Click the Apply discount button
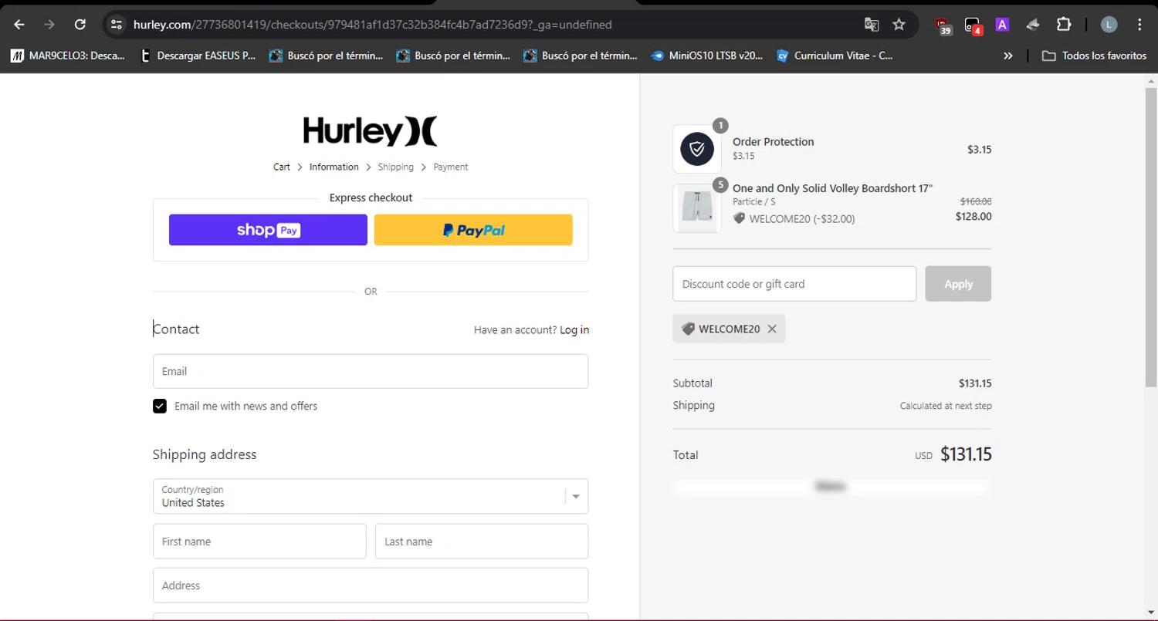 pyautogui.click(x=958, y=284)
